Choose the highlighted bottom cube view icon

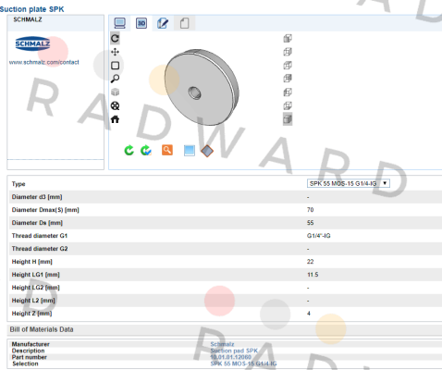tap(288, 119)
